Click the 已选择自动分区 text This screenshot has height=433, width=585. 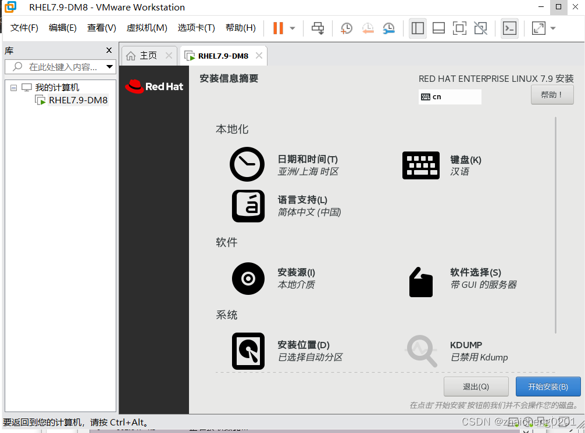click(x=310, y=358)
